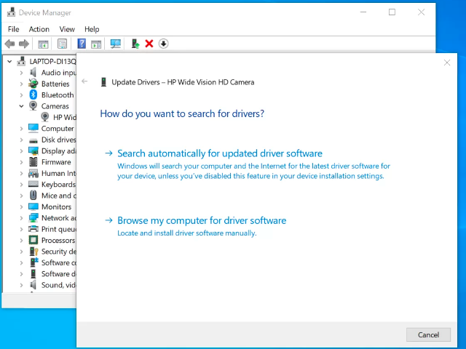466x349 pixels.
Task: Click the update driver green arrow icon
Action: point(135,44)
